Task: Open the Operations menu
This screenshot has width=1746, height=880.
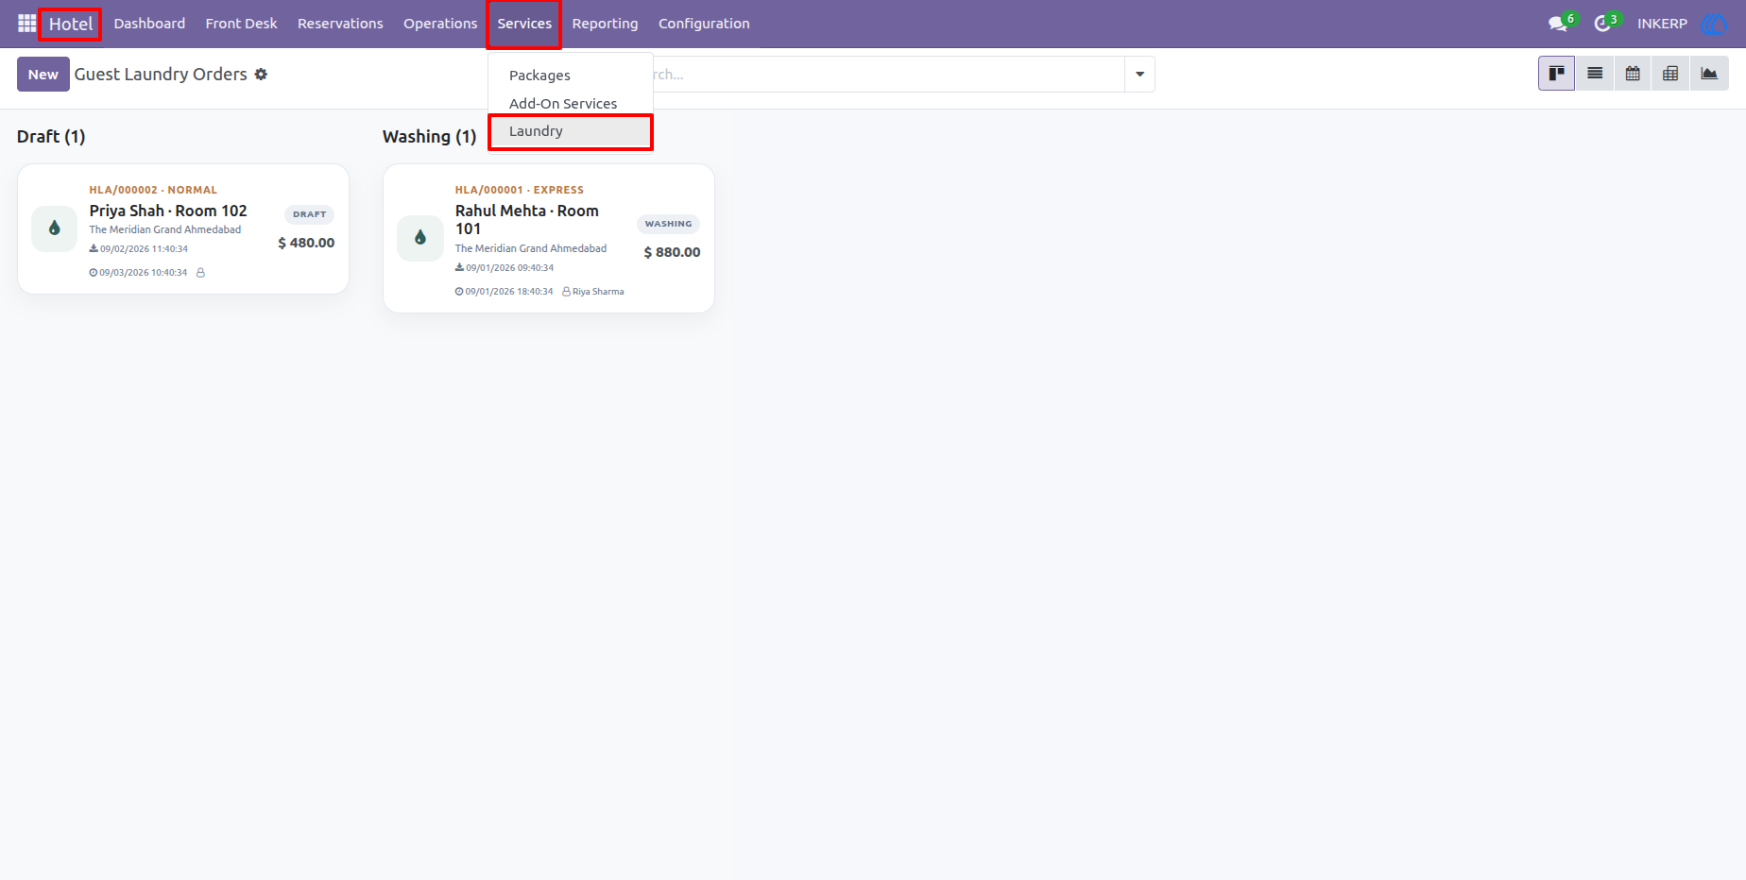Action: click(x=440, y=24)
